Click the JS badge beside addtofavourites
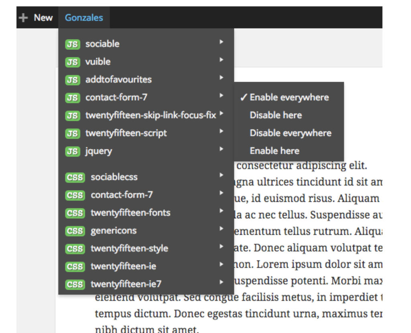The width and height of the screenshot is (411, 333). [72, 80]
